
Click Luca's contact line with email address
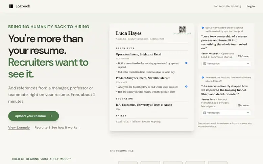pyautogui.click(x=140, y=39)
